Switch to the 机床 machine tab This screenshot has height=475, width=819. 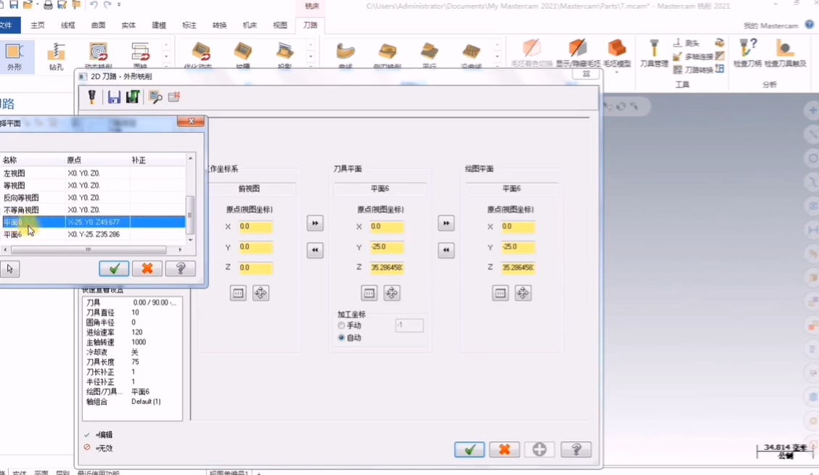coord(250,25)
